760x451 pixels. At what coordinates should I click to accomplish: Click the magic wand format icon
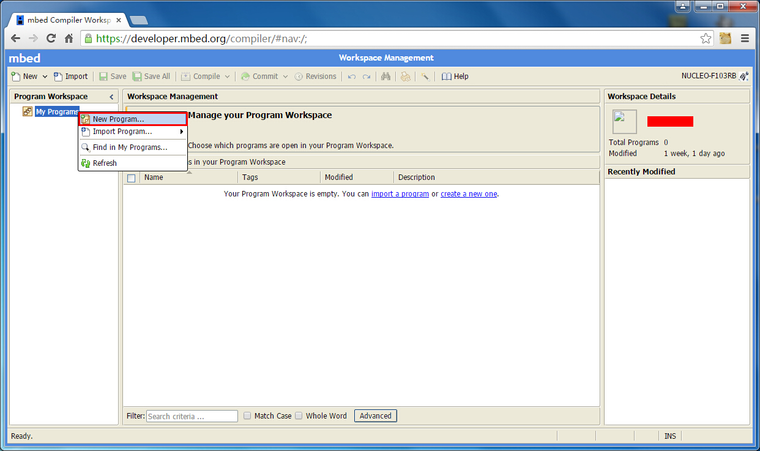pyautogui.click(x=425, y=76)
